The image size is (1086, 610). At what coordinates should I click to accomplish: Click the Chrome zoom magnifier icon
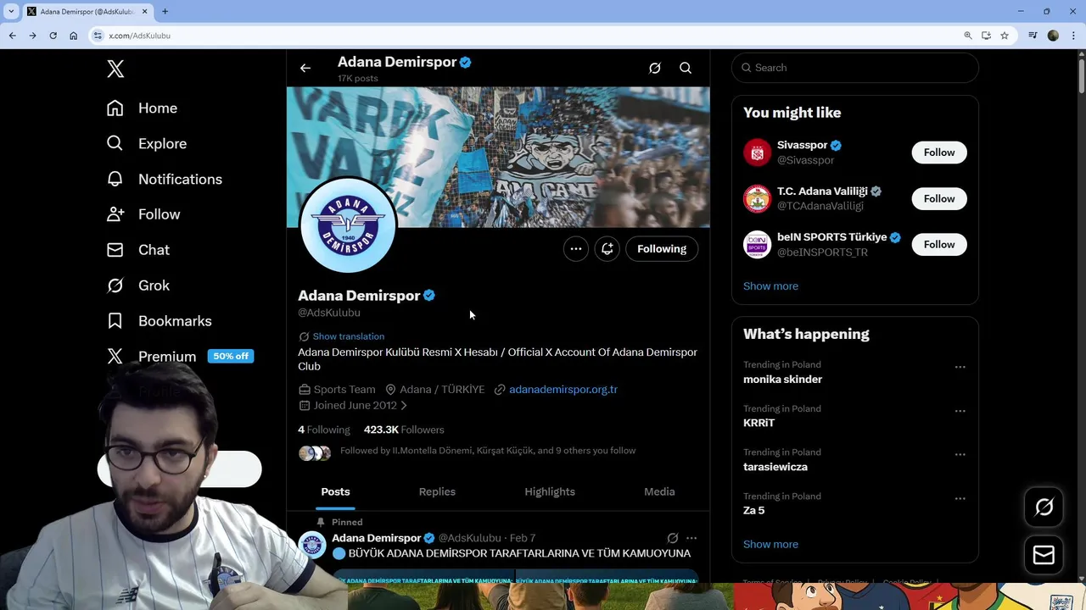[968, 36]
